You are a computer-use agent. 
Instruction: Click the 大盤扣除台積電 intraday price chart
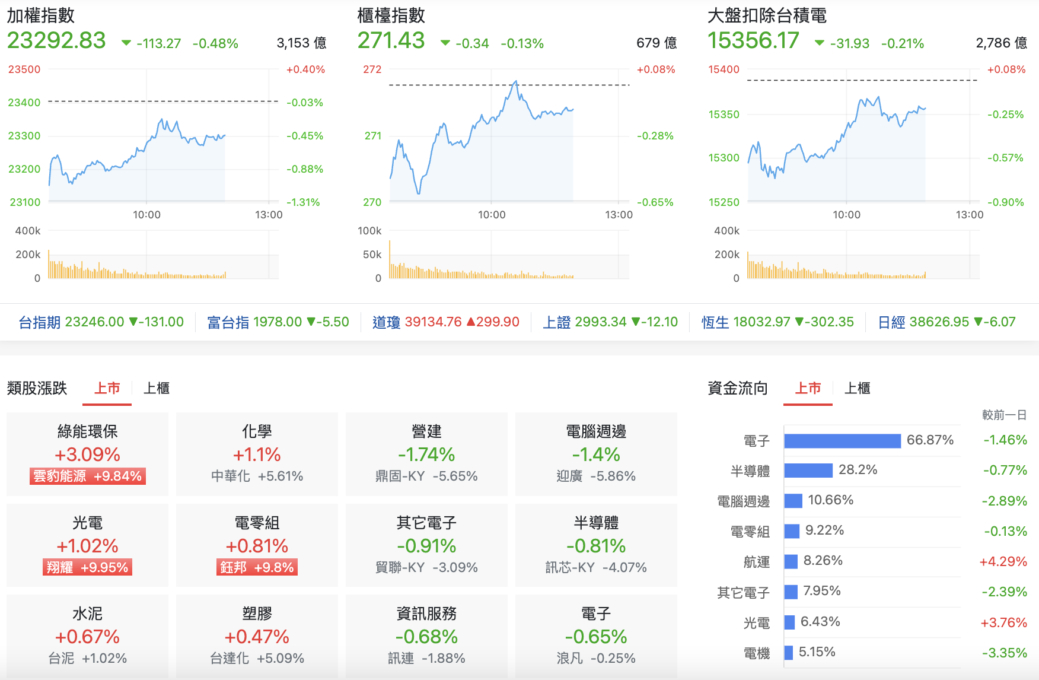coord(863,136)
